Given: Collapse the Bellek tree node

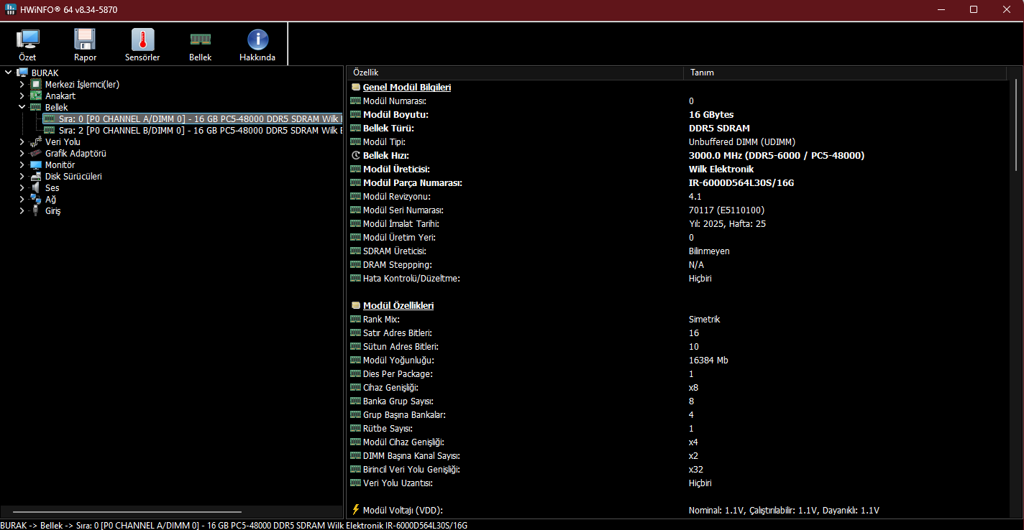Looking at the screenshot, I should click(x=22, y=107).
